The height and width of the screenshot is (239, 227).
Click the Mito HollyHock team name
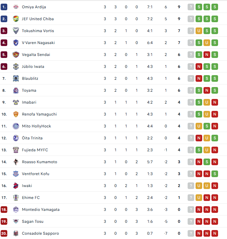pyautogui.click(x=36, y=126)
